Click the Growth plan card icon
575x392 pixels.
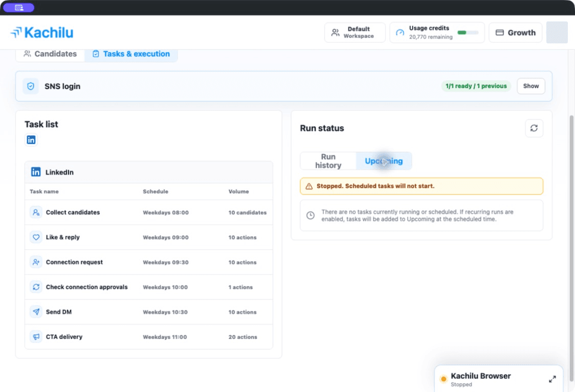(499, 33)
